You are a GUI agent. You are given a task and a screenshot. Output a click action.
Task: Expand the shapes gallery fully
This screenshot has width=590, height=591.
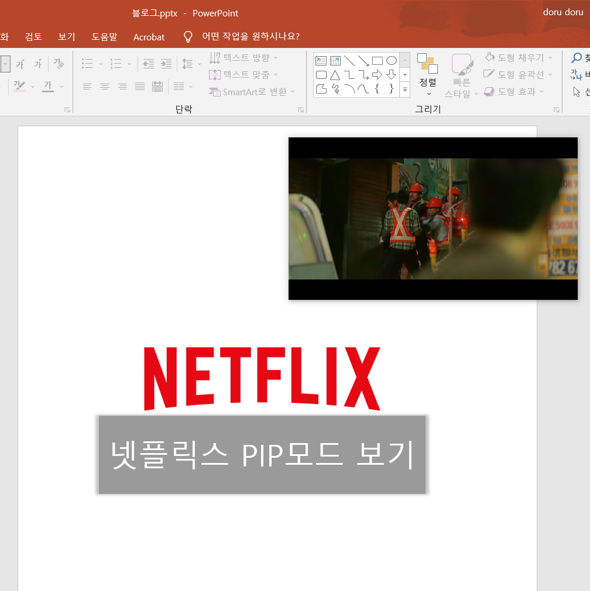pyautogui.click(x=404, y=89)
